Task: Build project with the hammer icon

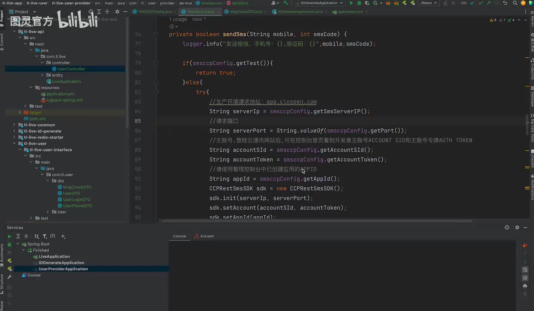Action: [x=286, y=3]
